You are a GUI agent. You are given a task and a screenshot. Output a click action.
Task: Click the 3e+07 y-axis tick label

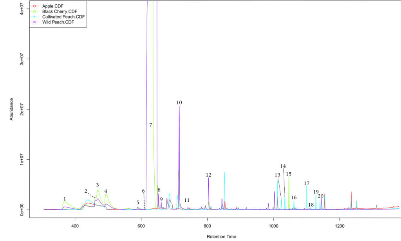pos(22,59)
